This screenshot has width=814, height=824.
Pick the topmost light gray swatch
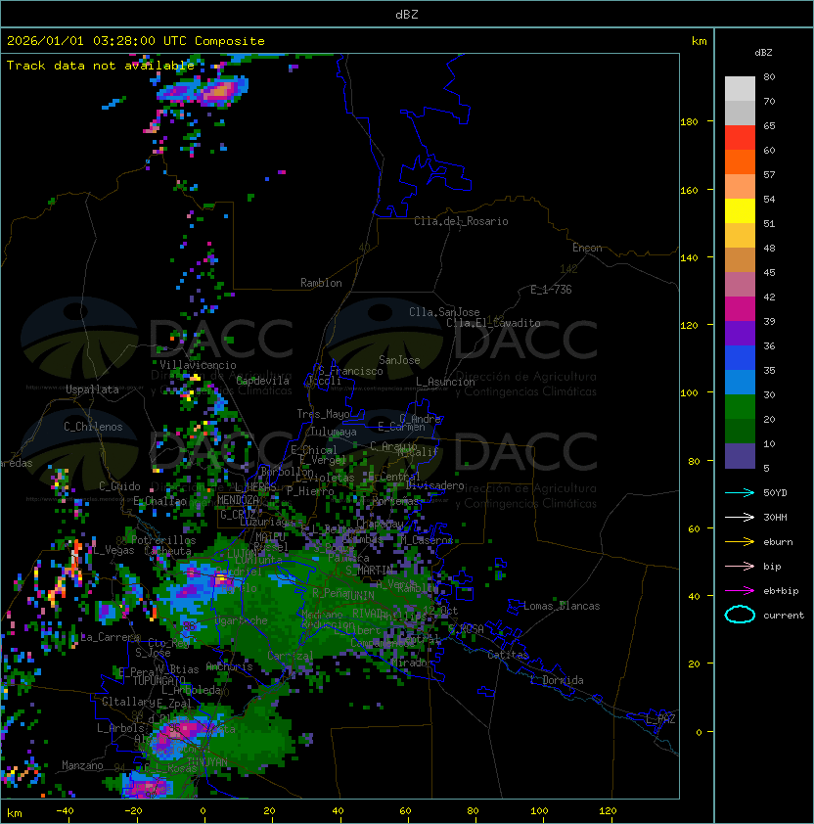pyautogui.click(x=740, y=89)
